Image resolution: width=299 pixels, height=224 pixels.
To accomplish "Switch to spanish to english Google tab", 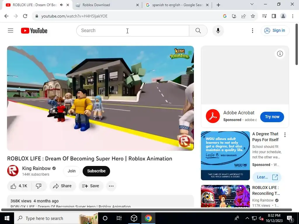I will click(177, 5).
